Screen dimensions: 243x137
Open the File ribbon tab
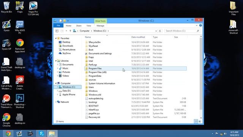tap(58, 25)
